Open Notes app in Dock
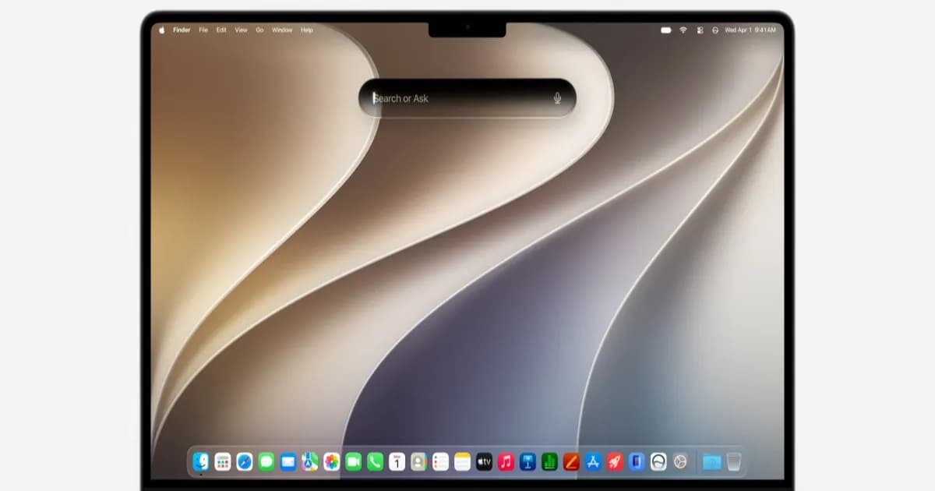The image size is (935, 491). pos(463,461)
